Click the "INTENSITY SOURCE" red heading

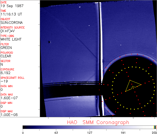point(13,27)
